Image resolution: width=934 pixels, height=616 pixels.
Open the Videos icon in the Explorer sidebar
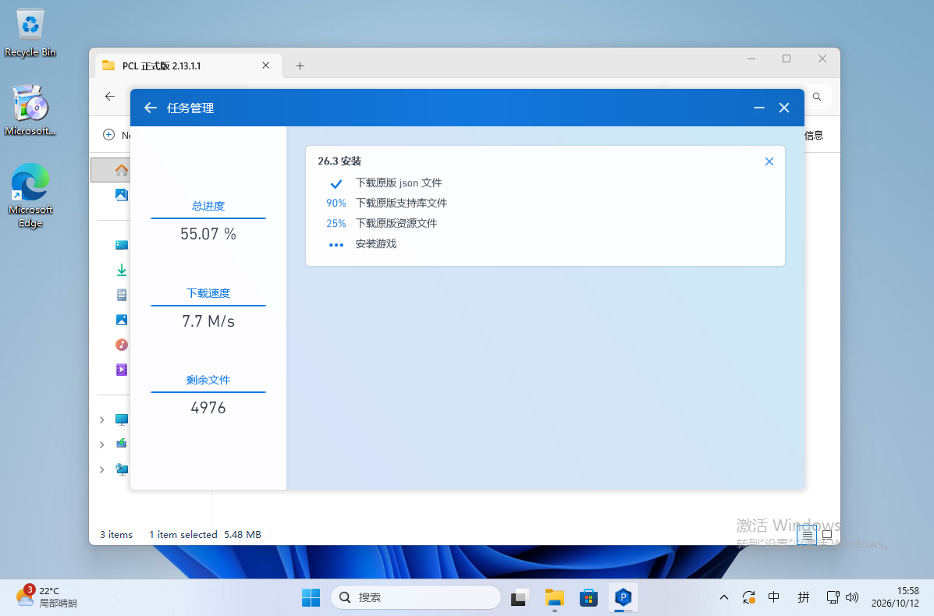[x=122, y=370]
